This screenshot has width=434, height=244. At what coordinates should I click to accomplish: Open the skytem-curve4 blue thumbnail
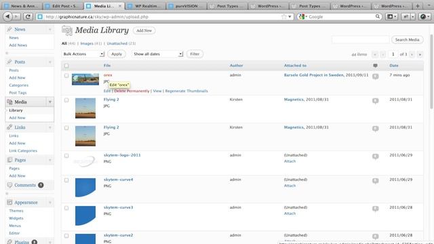pyautogui.click(x=85, y=188)
